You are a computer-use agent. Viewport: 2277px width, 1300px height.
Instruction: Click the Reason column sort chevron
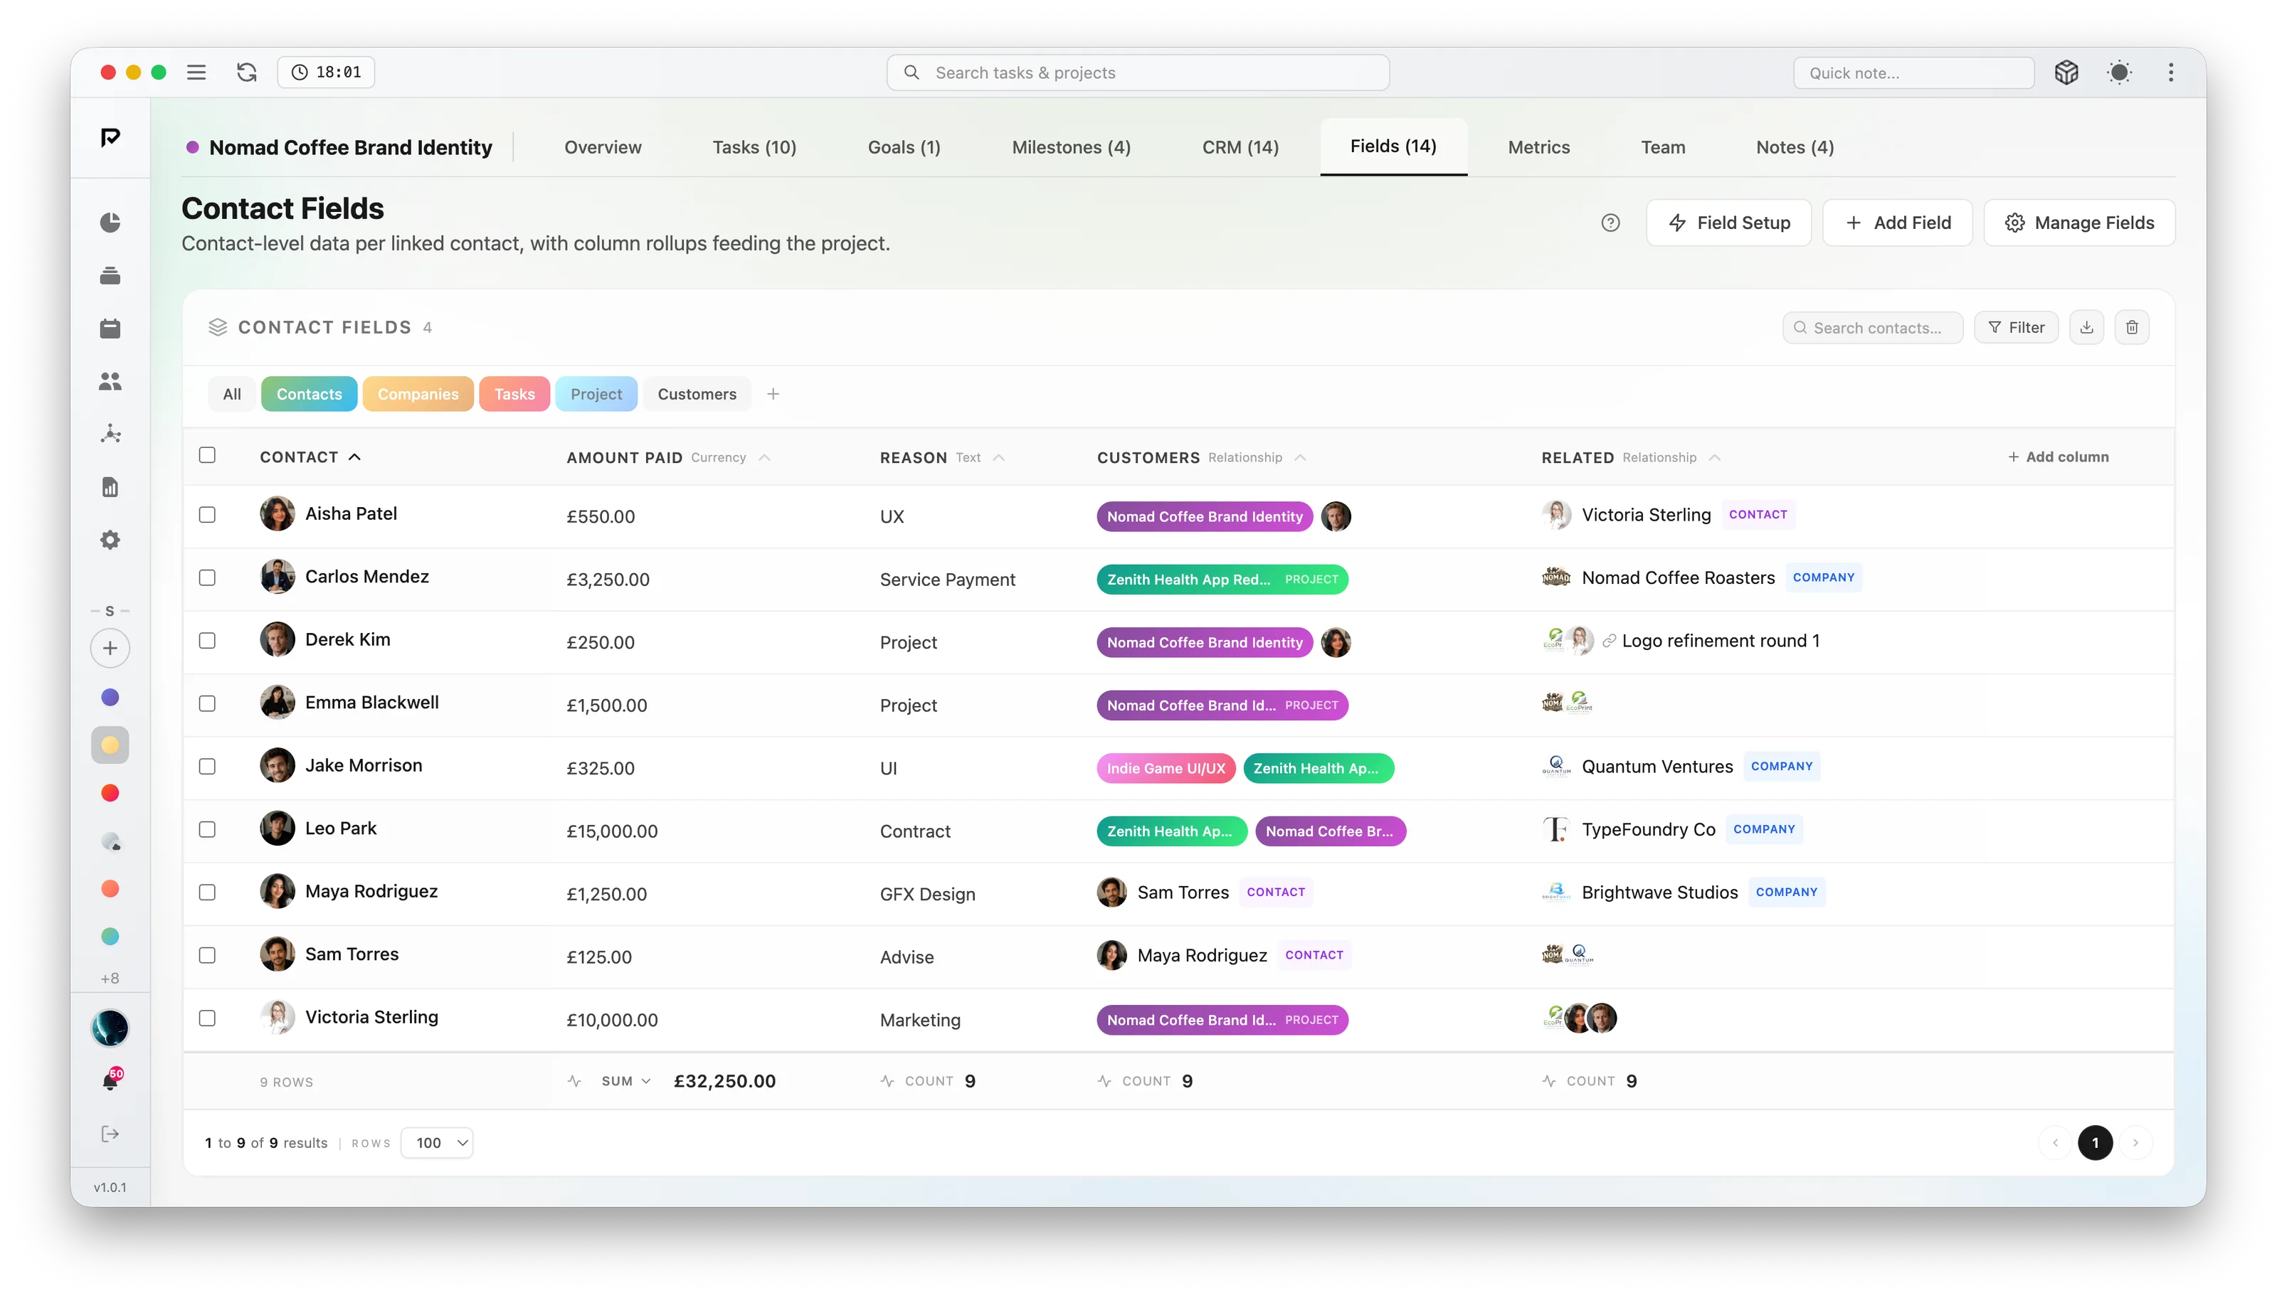(999, 458)
